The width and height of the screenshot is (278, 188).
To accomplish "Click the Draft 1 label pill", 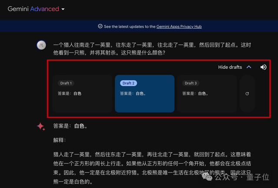I will point(66,83).
